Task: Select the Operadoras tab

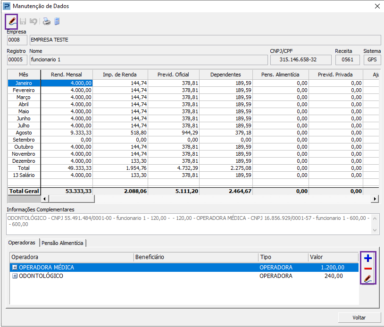Action: (23, 243)
